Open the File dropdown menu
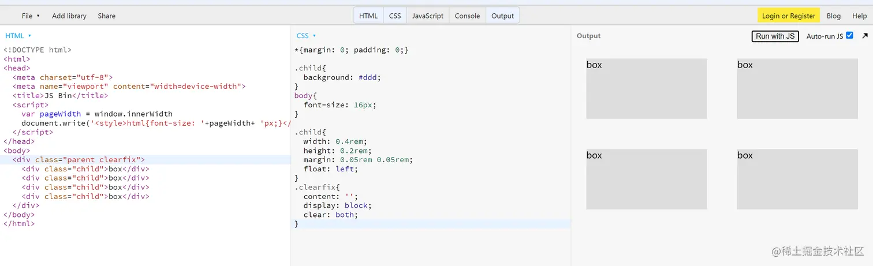The height and width of the screenshot is (266, 873). pos(31,16)
